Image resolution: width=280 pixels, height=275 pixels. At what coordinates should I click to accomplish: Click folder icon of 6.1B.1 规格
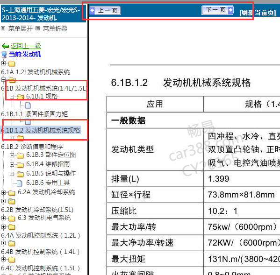(21, 97)
